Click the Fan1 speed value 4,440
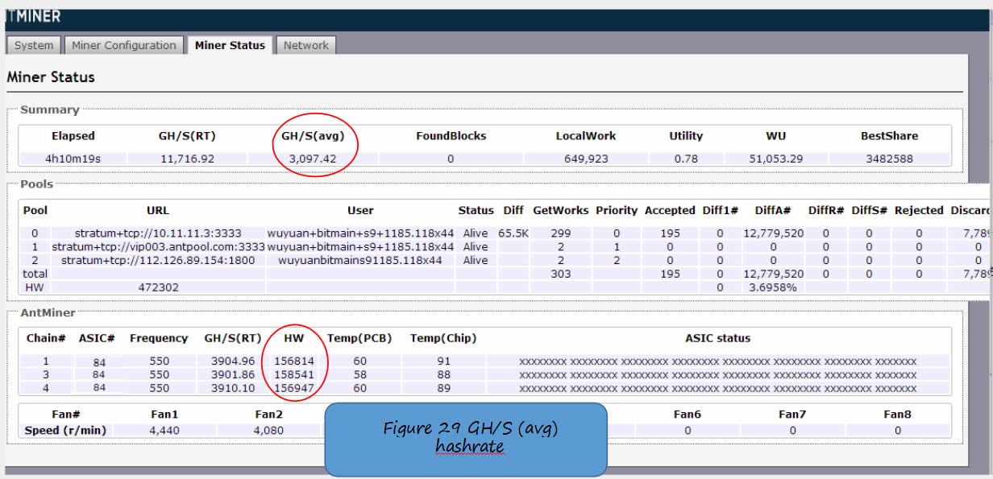The image size is (993, 479). (x=164, y=430)
